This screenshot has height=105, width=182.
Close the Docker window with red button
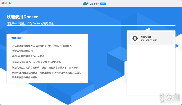click(x=3, y=3)
